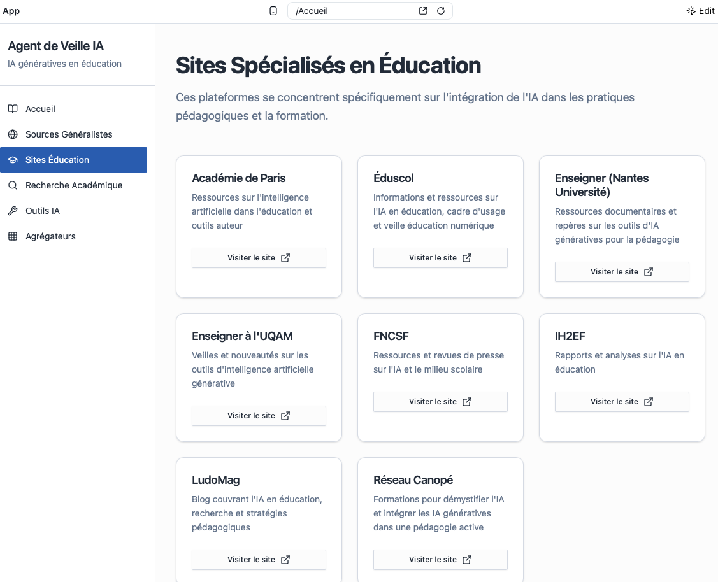
Task: Open the Agrégateurs menu item
Action: (x=50, y=236)
